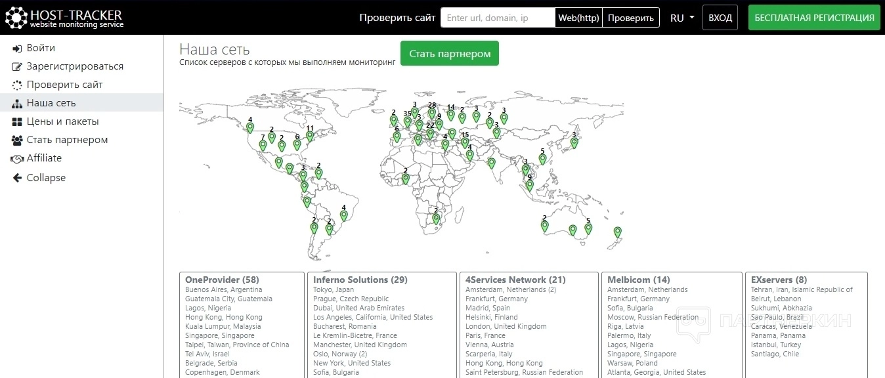Click the Цены и пакеты grid icon
This screenshot has width=885, height=378.
[17, 122]
